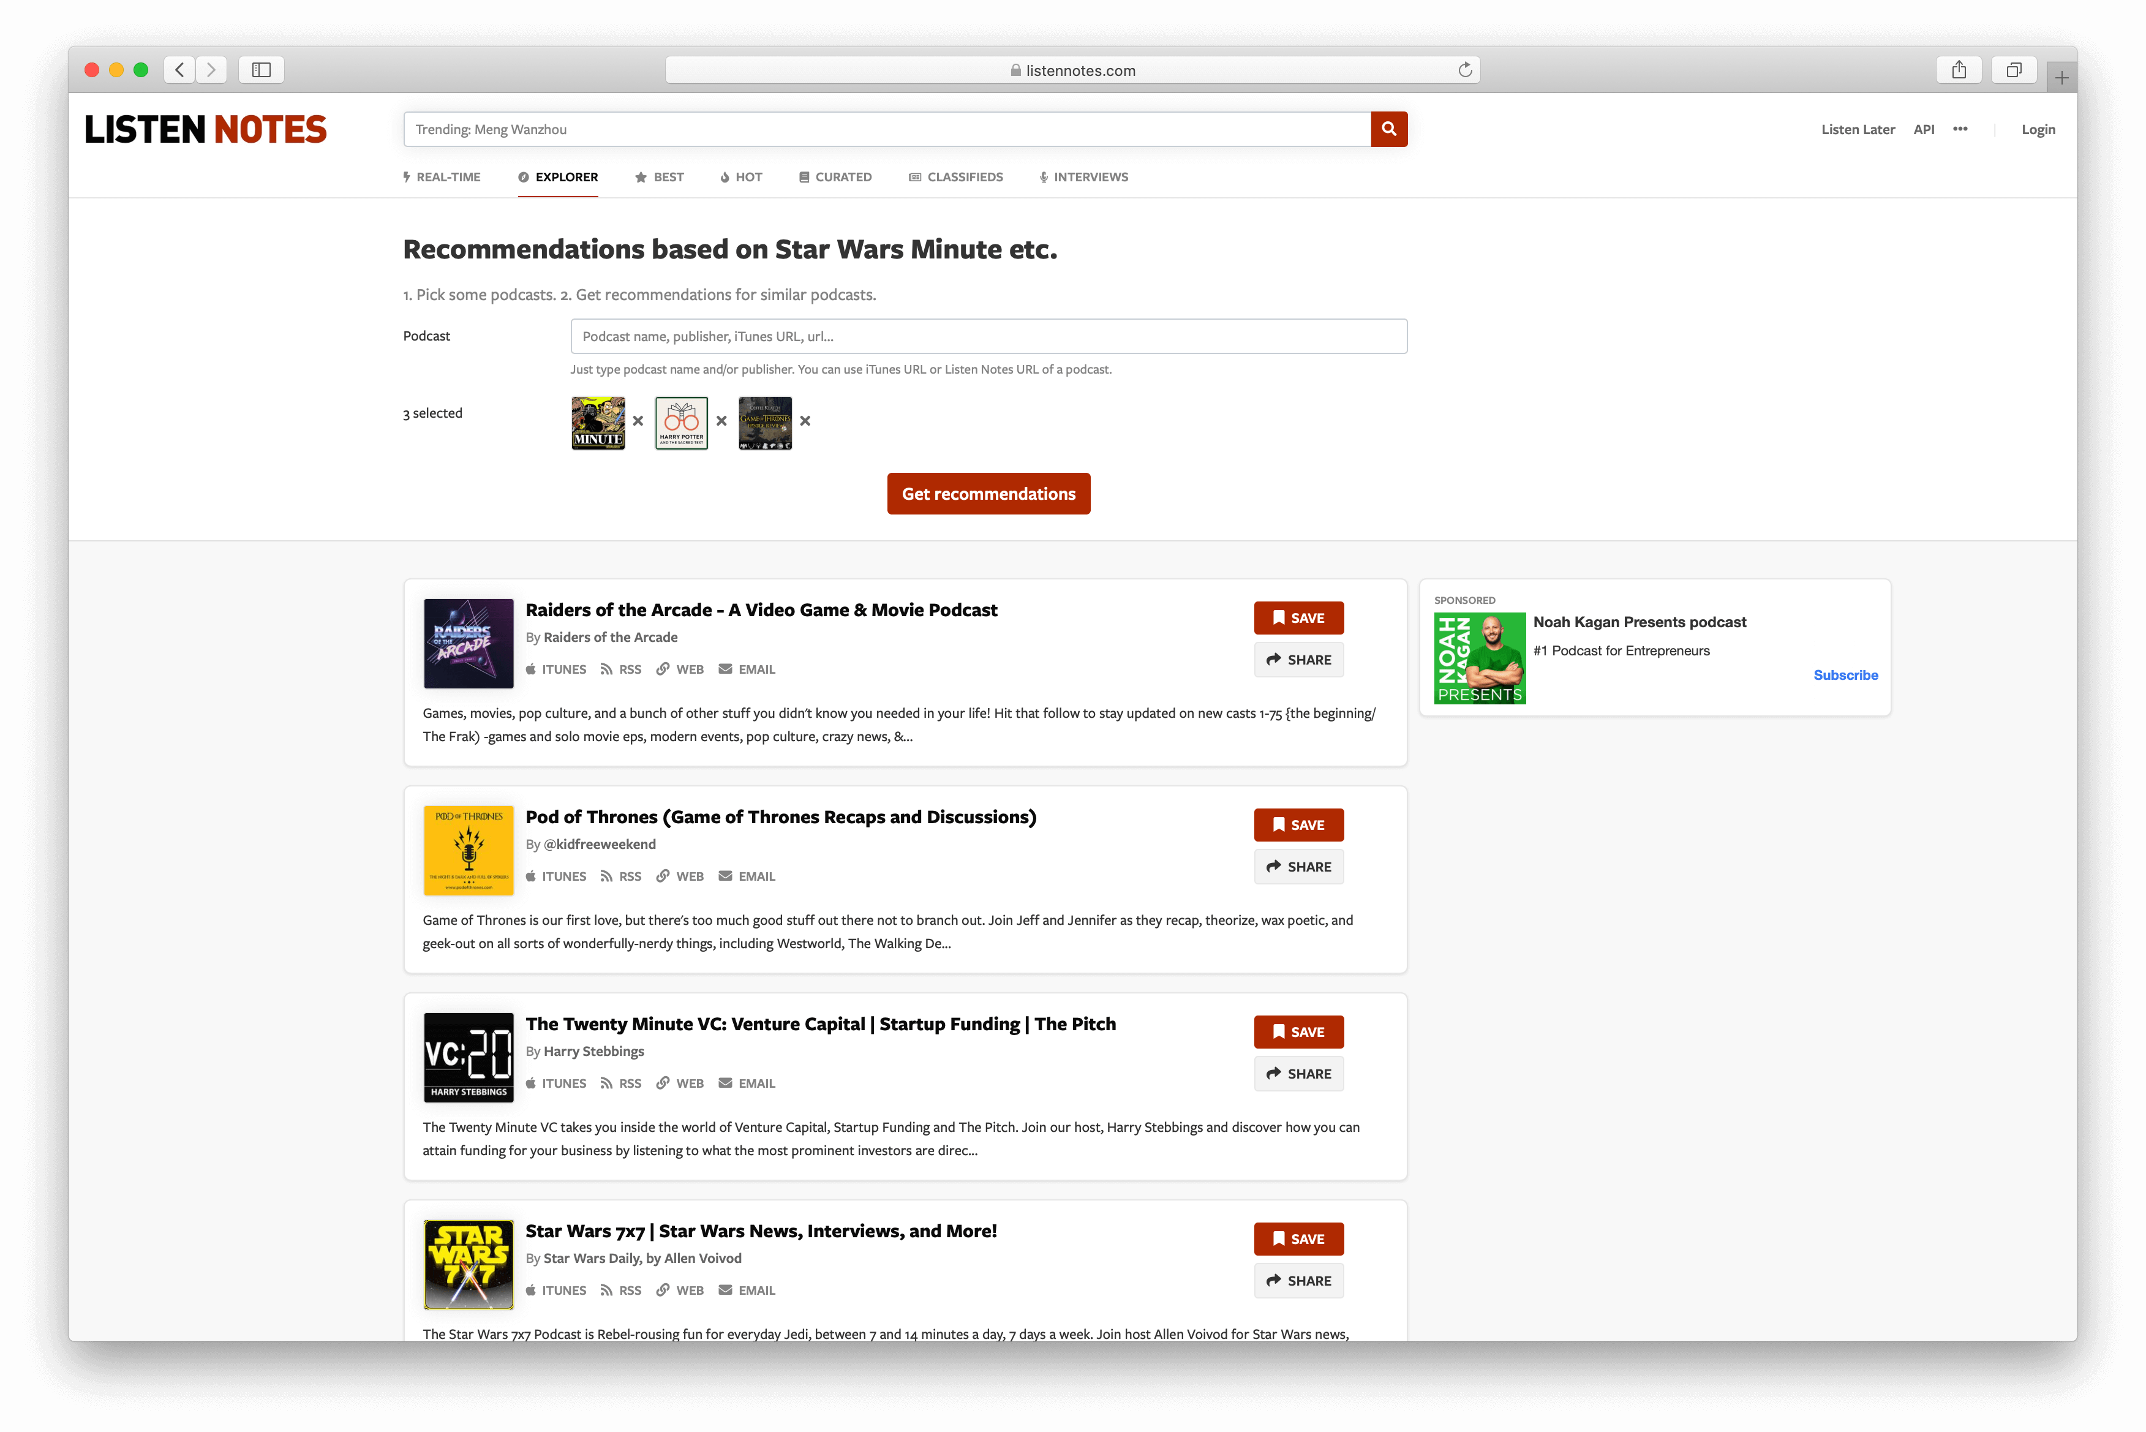Open WEB link for Twenty Minute VC
Screen dimensions: 2146x1432
pyautogui.click(x=680, y=1084)
